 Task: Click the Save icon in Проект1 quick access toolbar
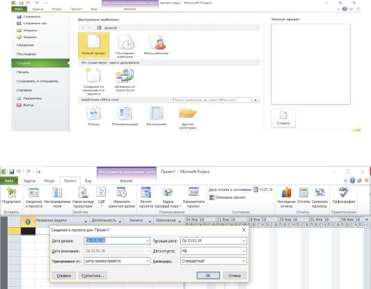coord(12,172)
